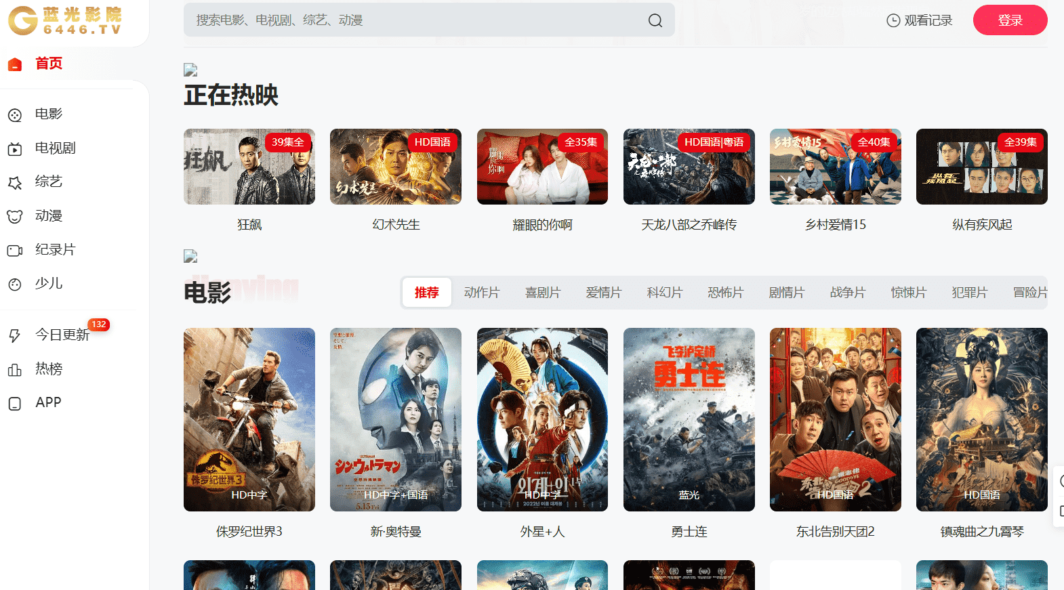Open 电视剧 sidebar category
Image resolution: width=1064 pixels, height=590 pixels.
(56, 148)
